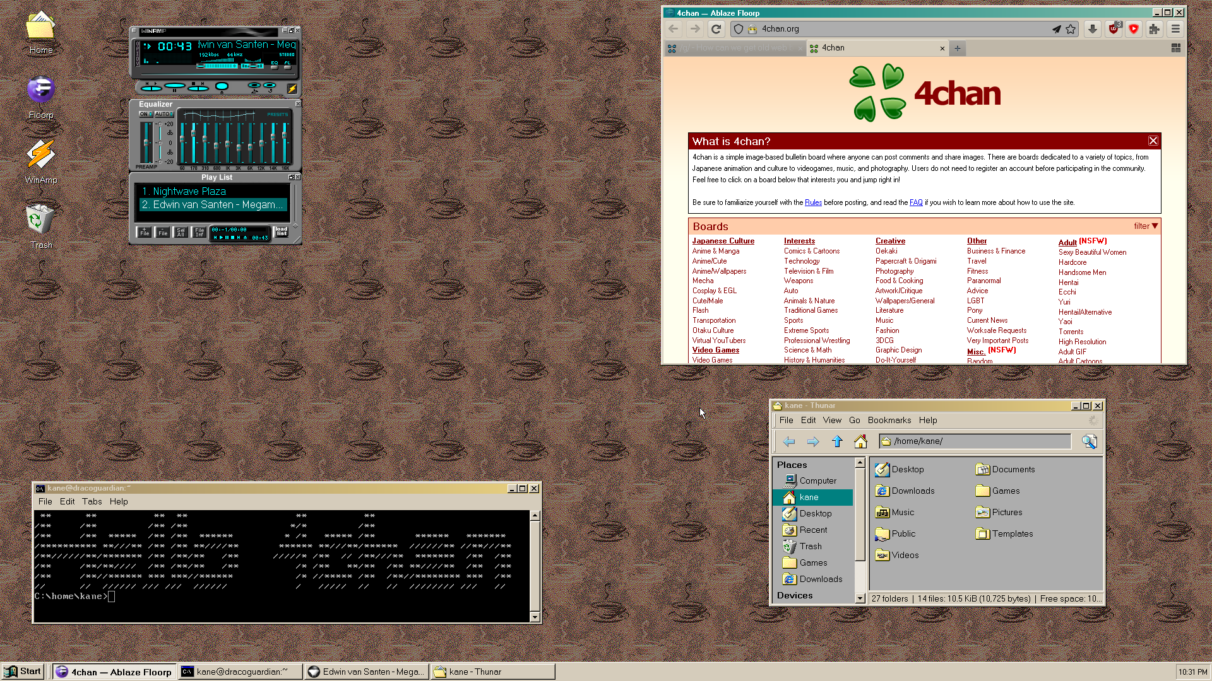Click browser back arrow button
Screen dimensions: 1212x681
click(x=674, y=29)
